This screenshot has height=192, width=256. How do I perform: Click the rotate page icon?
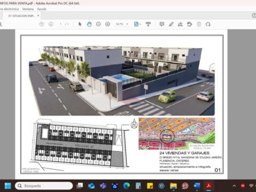pyautogui.click(x=208, y=24)
